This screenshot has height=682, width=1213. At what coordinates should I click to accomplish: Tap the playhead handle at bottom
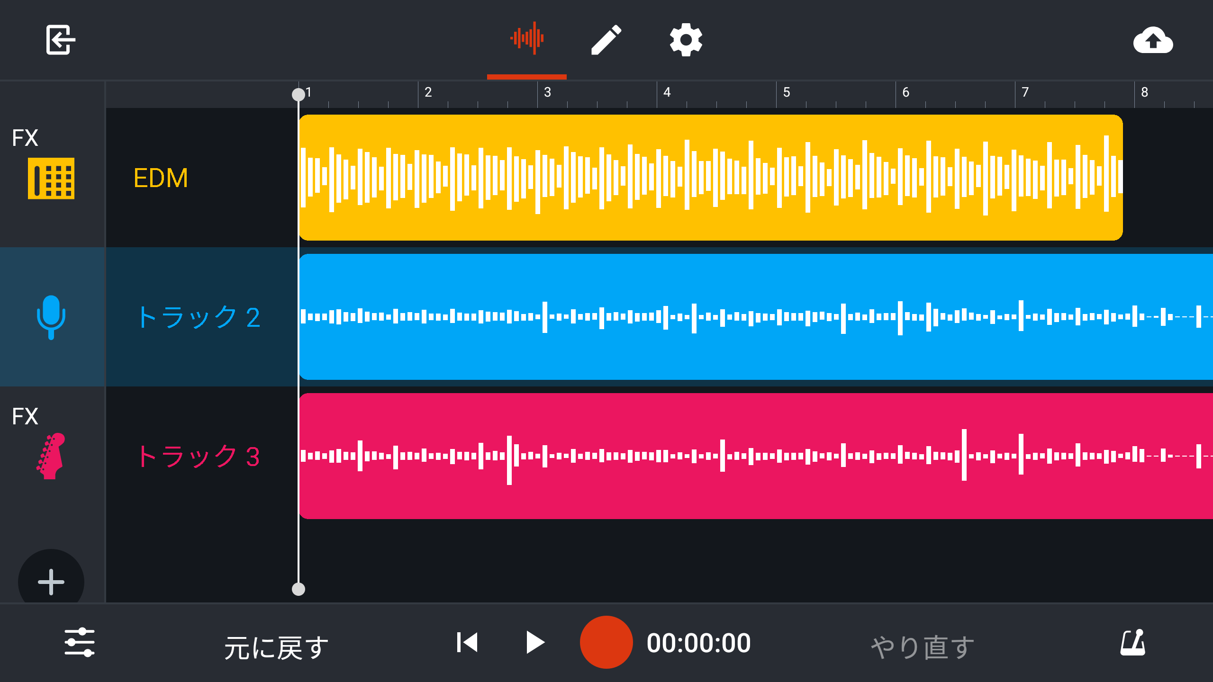tap(299, 589)
